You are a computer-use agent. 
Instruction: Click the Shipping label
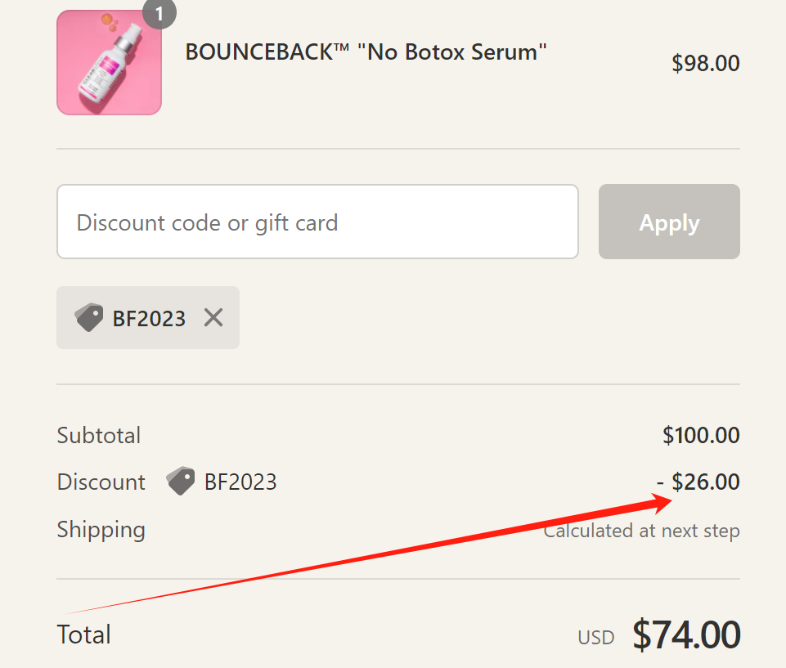[101, 530]
